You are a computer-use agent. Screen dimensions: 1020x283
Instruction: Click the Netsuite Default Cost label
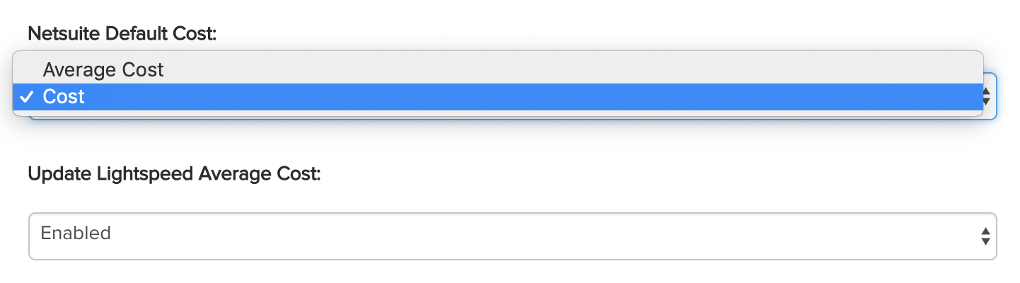[x=122, y=33]
